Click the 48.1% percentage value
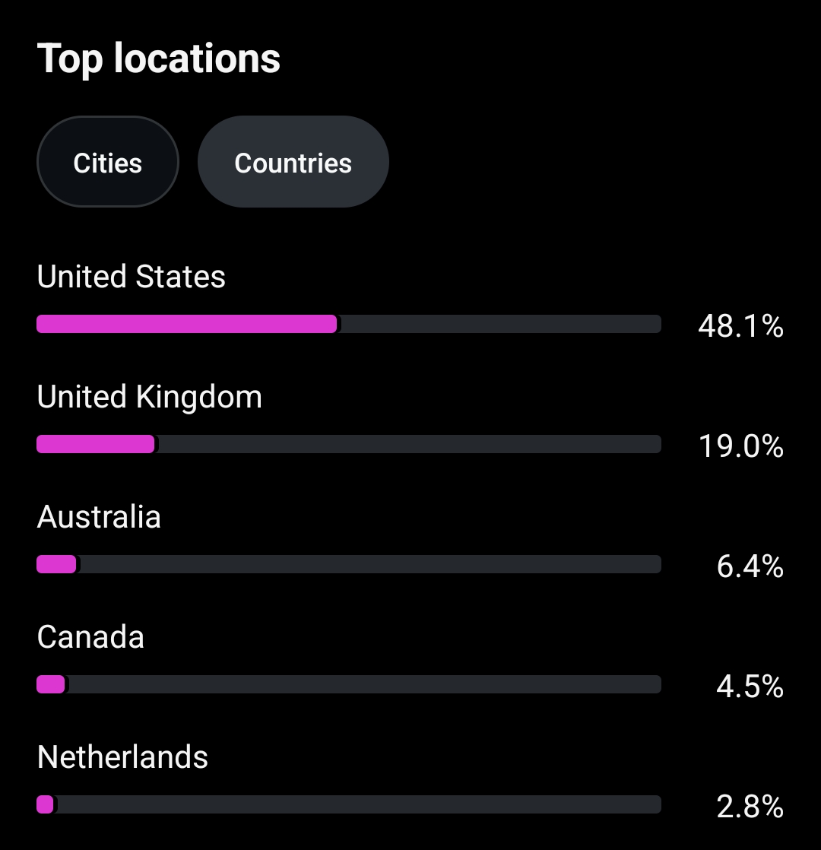The width and height of the screenshot is (821, 850). 740,326
